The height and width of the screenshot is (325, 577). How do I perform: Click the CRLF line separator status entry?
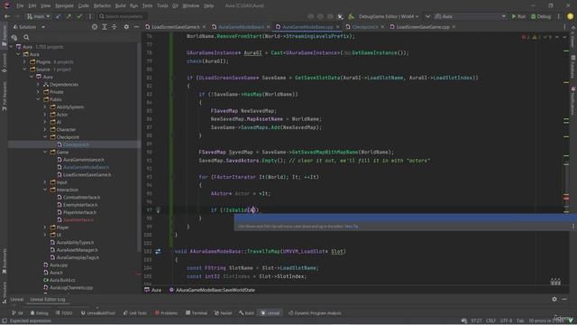click(x=490, y=320)
